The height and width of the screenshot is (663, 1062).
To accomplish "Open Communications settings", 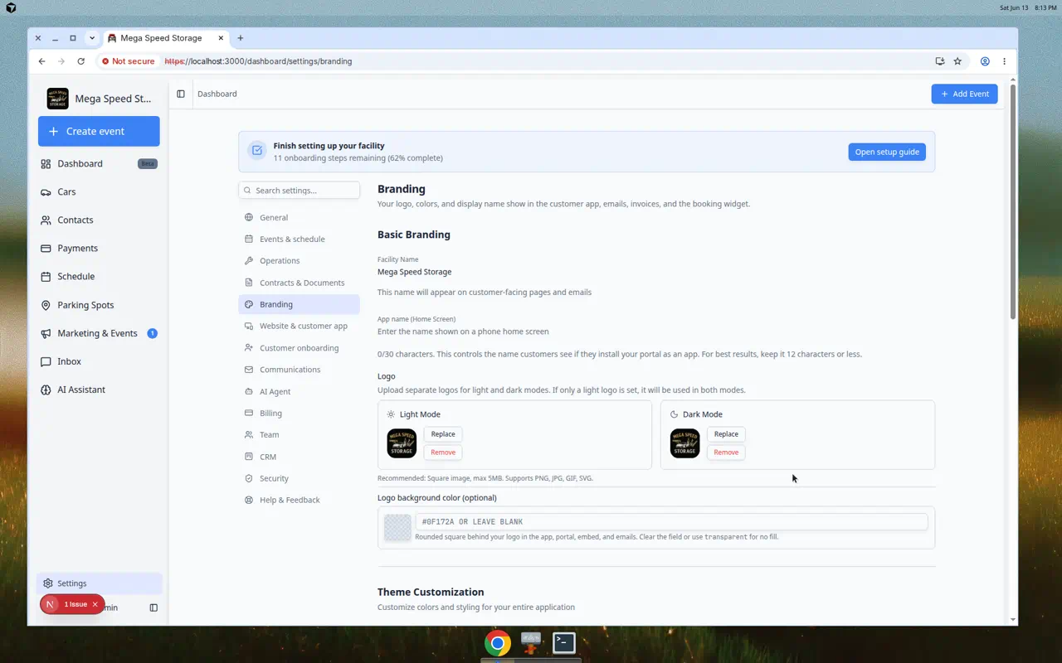I will [x=299, y=370].
